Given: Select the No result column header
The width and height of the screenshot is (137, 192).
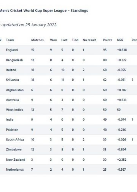Looking at the screenshot, I should pos(89,40).
